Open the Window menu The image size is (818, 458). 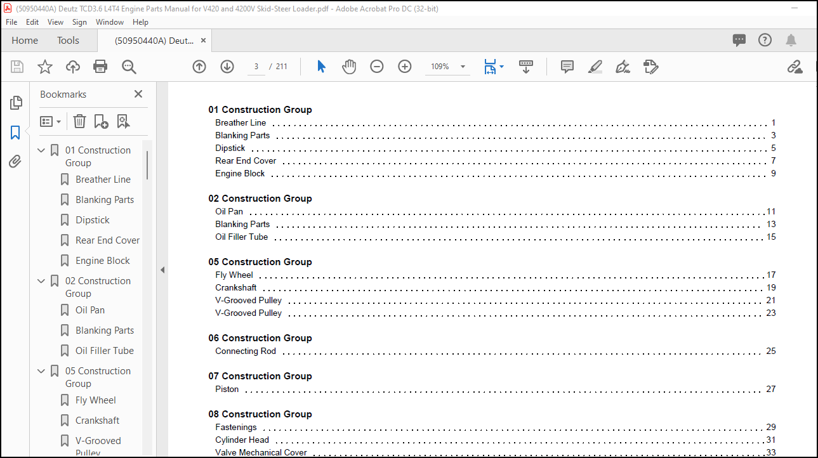(x=110, y=22)
